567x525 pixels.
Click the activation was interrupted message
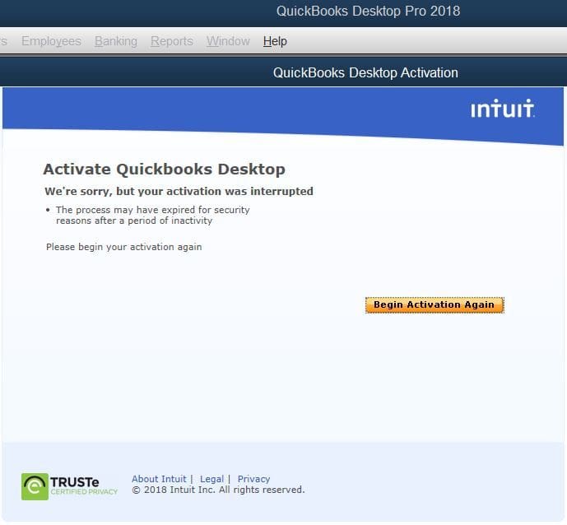click(179, 191)
